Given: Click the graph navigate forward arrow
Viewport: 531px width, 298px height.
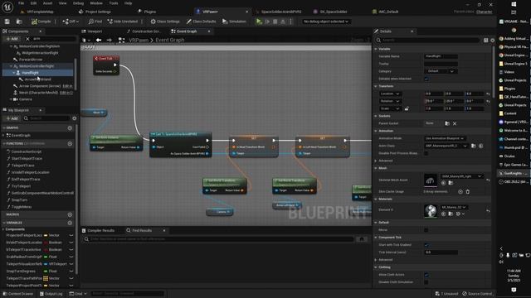Looking at the screenshot, I should pos(109,40).
